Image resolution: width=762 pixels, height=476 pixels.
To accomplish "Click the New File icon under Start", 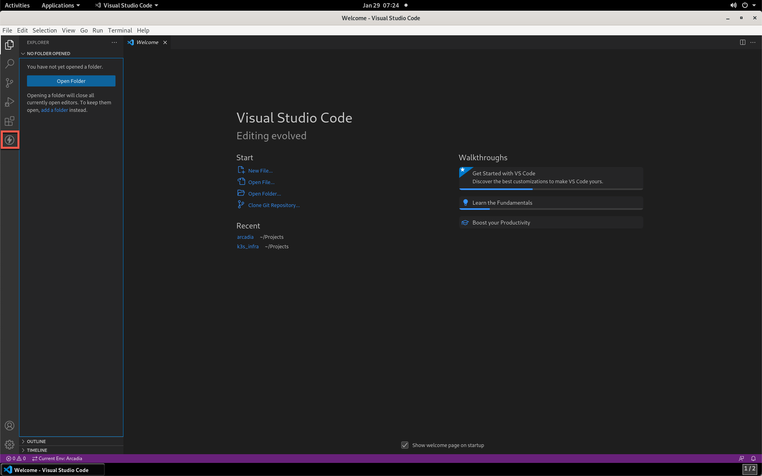I will click(241, 170).
